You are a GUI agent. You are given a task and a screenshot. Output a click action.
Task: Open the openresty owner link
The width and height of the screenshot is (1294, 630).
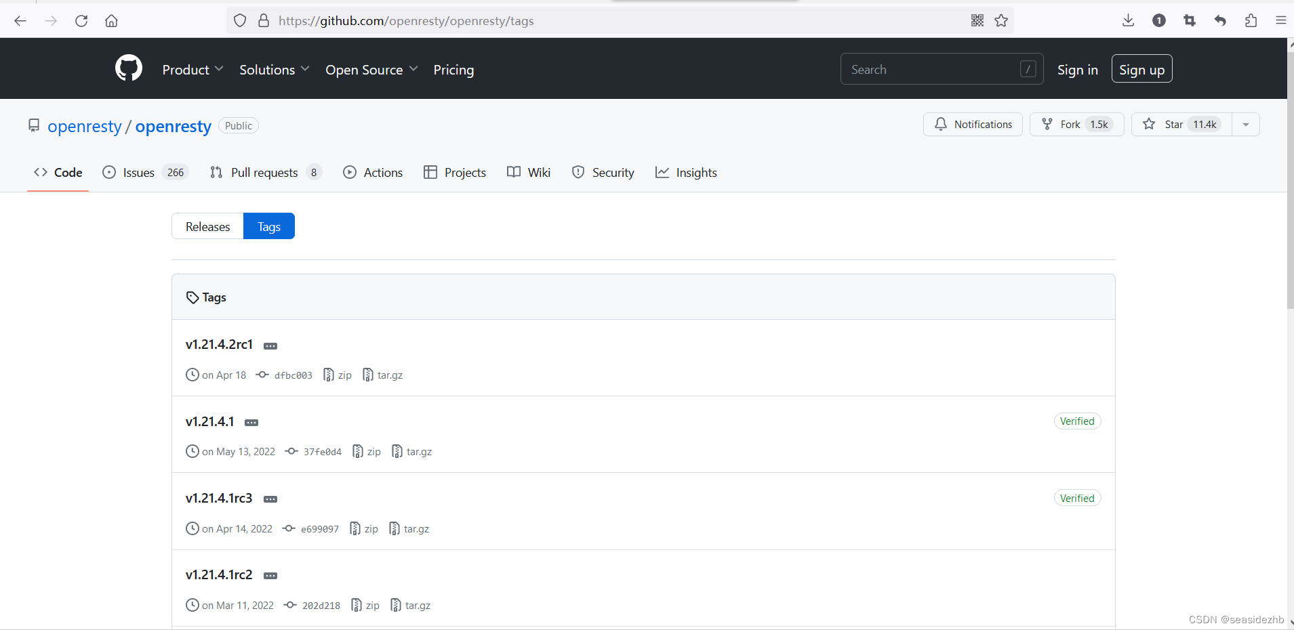(x=84, y=127)
